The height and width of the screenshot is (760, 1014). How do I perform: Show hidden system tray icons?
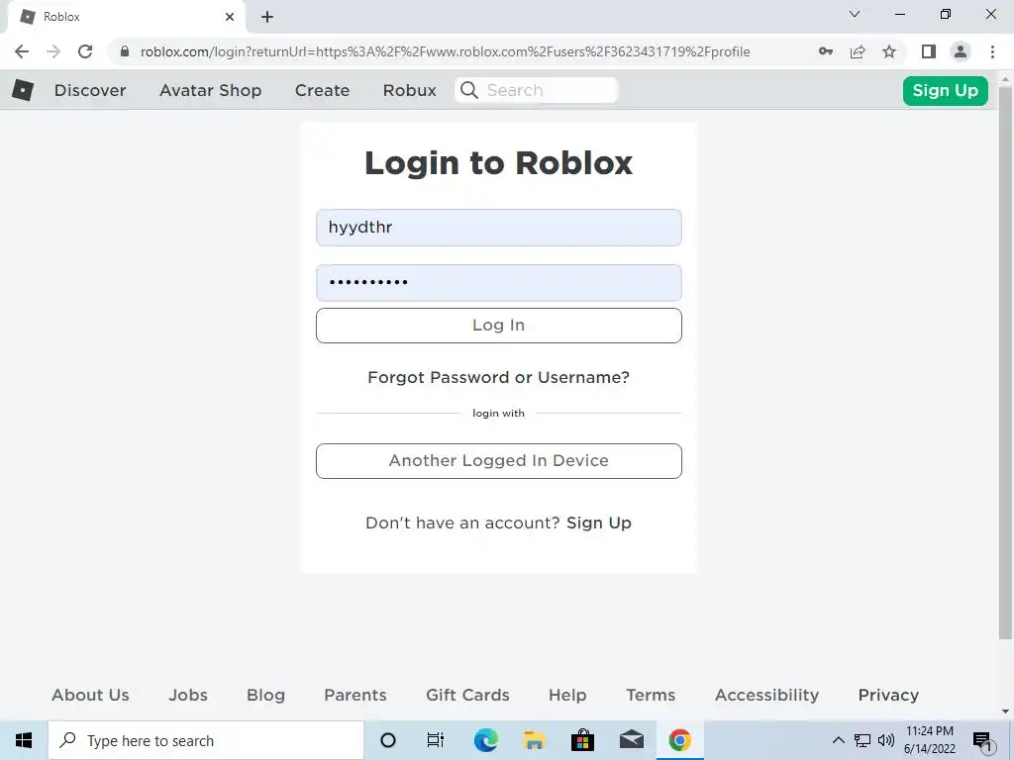[x=838, y=740]
